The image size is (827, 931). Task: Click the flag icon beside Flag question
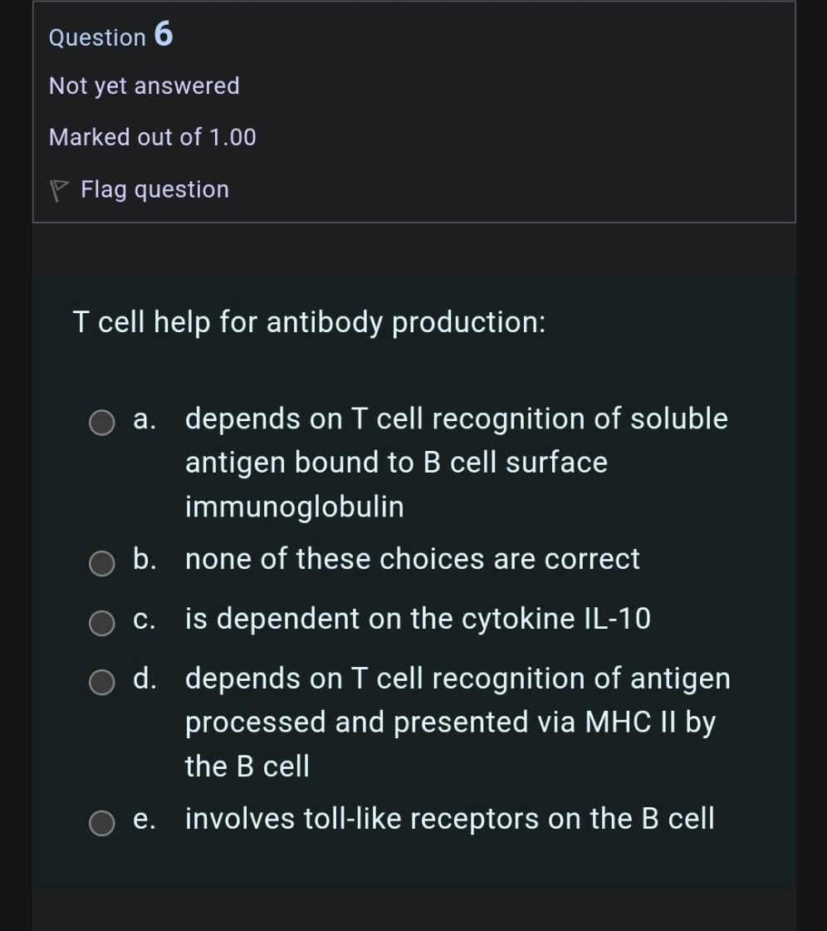(x=58, y=190)
